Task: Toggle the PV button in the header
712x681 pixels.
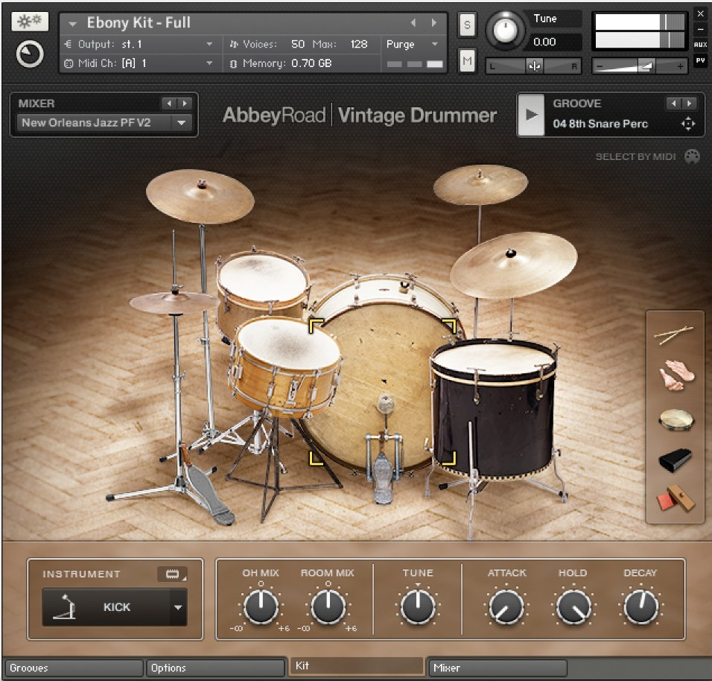Action: pyautogui.click(x=701, y=60)
